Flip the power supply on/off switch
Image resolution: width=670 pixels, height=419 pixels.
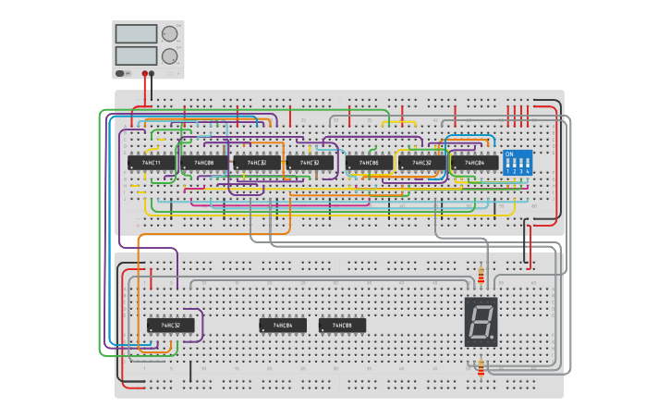point(124,74)
